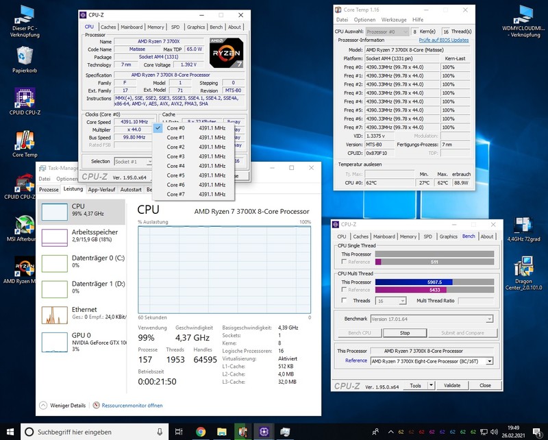Toggle Reference checkbox under CPU Multi Thread
This screenshot has width=548, height=440.
click(x=345, y=290)
